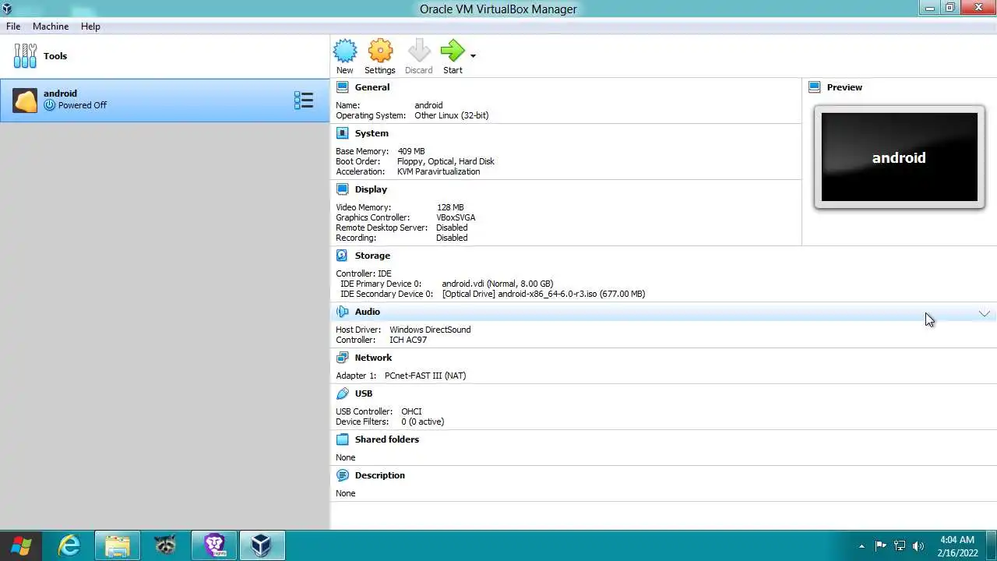Click 'android.vdi (Normal, 8.00 GB)' entry
Image resolution: width=997 pixels, height=561 pixels.
pyautogui.click(x=498, y=284)
